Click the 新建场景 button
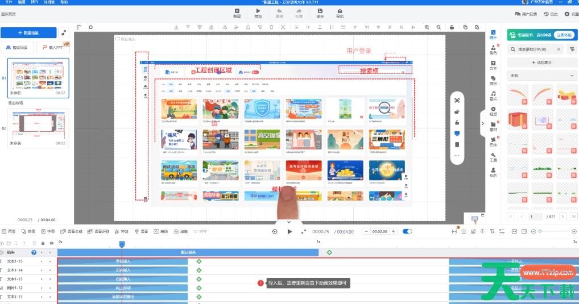579x304 pixels. coord(29,33)
